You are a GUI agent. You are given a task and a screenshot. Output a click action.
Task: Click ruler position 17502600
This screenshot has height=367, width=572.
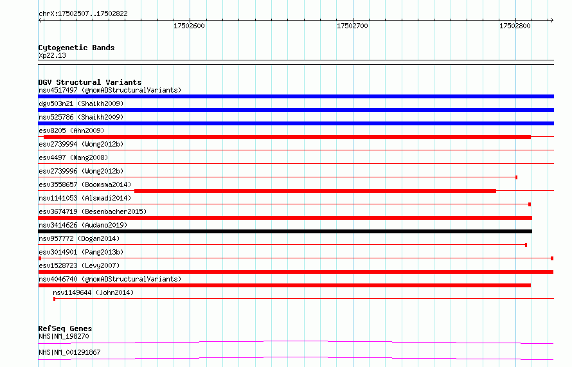[x=189, y=26]
